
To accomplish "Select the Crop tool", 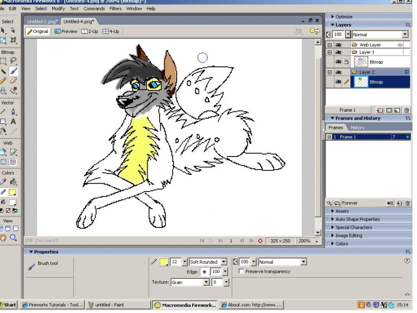I will click(x=13, y=40).
